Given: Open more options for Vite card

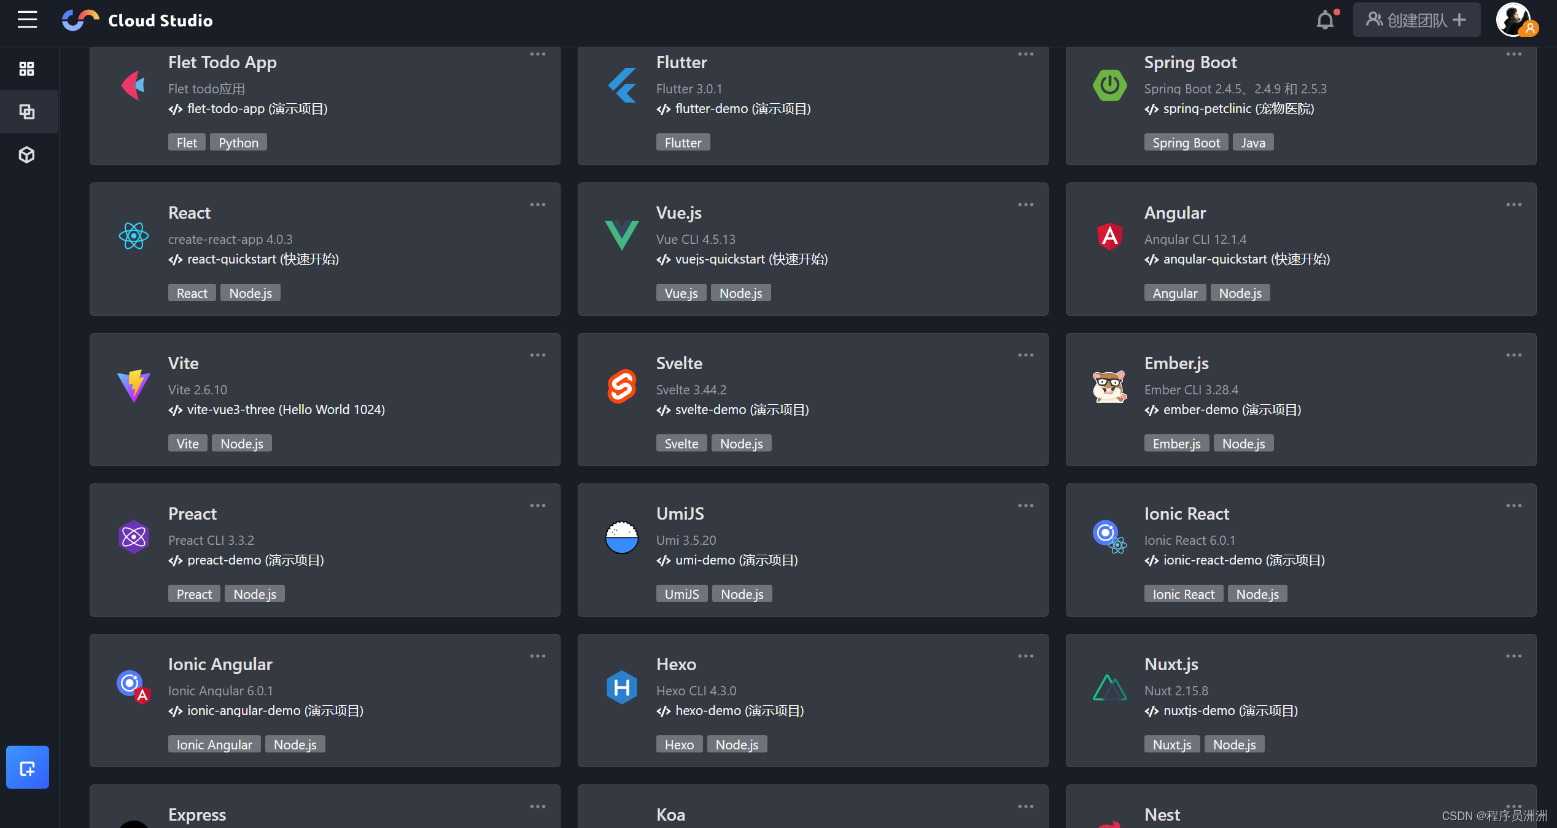Looking at the screenshot, I should pyautogui.click(x=538, y=355).
